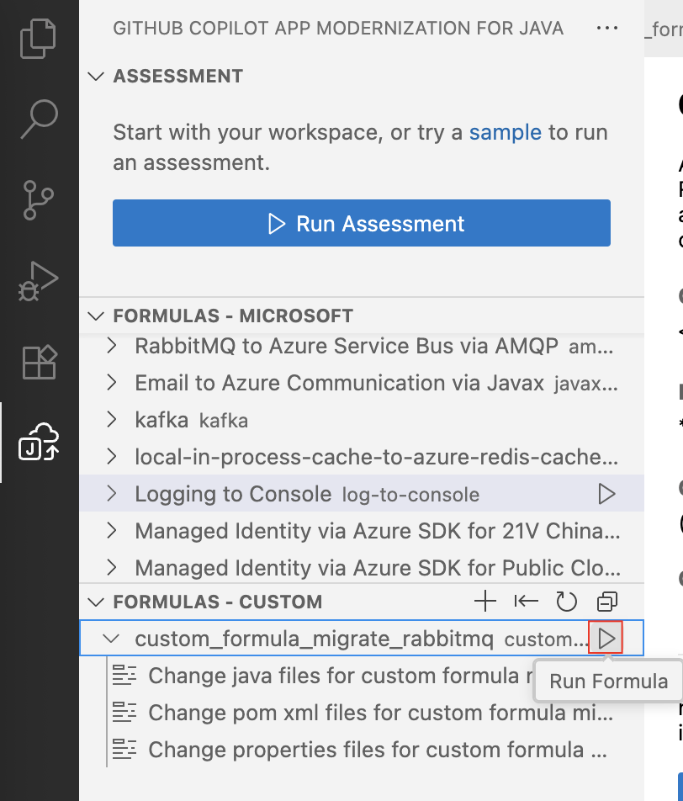Run the custom_formula_migrate_rabbitmq formula
This screenshot has height=801, width=683.
tap(606, 638)
